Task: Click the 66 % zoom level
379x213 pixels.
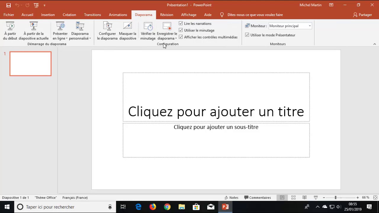Action: coord(366,198)
